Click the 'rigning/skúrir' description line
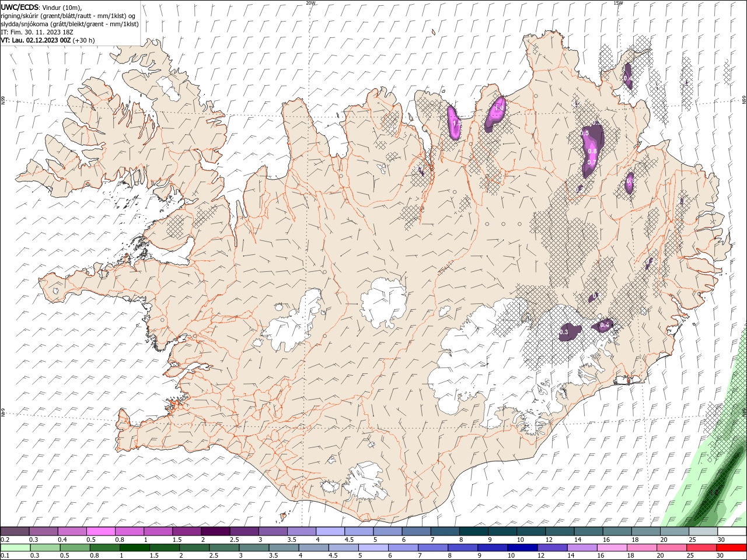Viewport: 747px width, 560px height. [x=69, y=16]
